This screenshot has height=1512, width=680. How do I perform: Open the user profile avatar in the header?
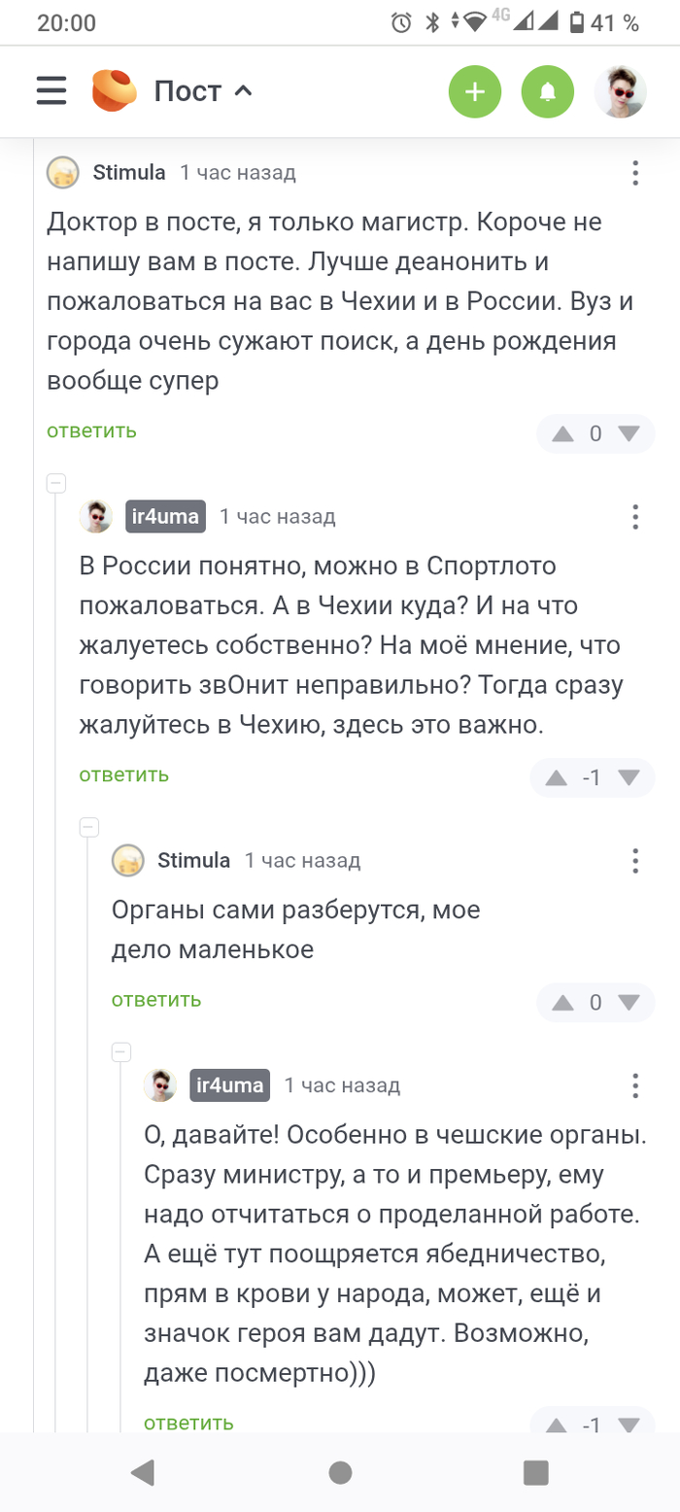click(x=620, y=92)
